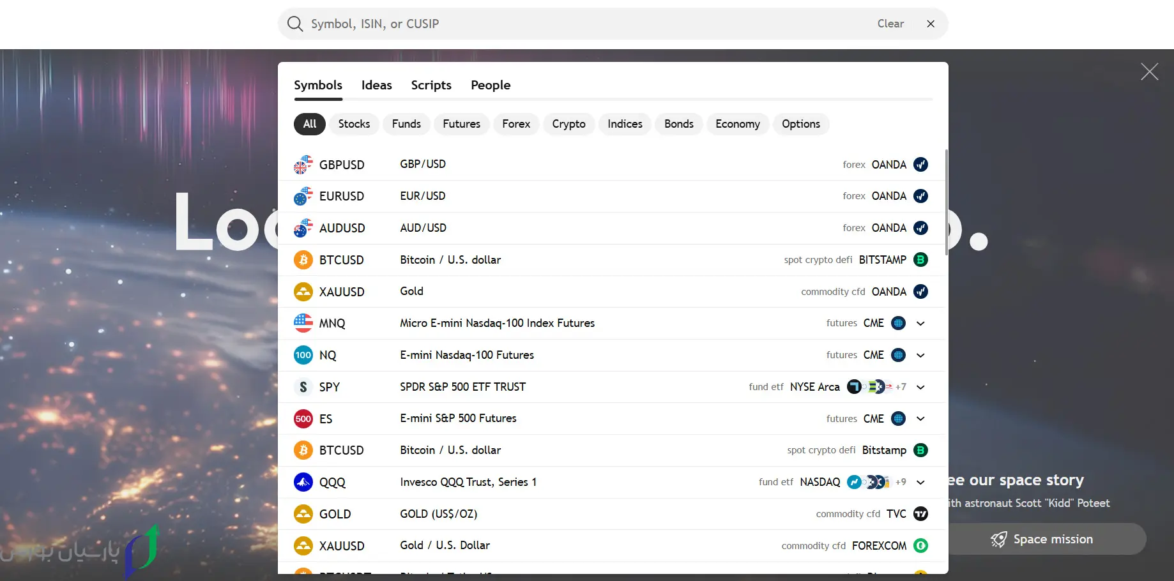Screen dimensions: 1174x581
Task: Click the Gold / U.S. Dollar description
Action: [445, 545]
